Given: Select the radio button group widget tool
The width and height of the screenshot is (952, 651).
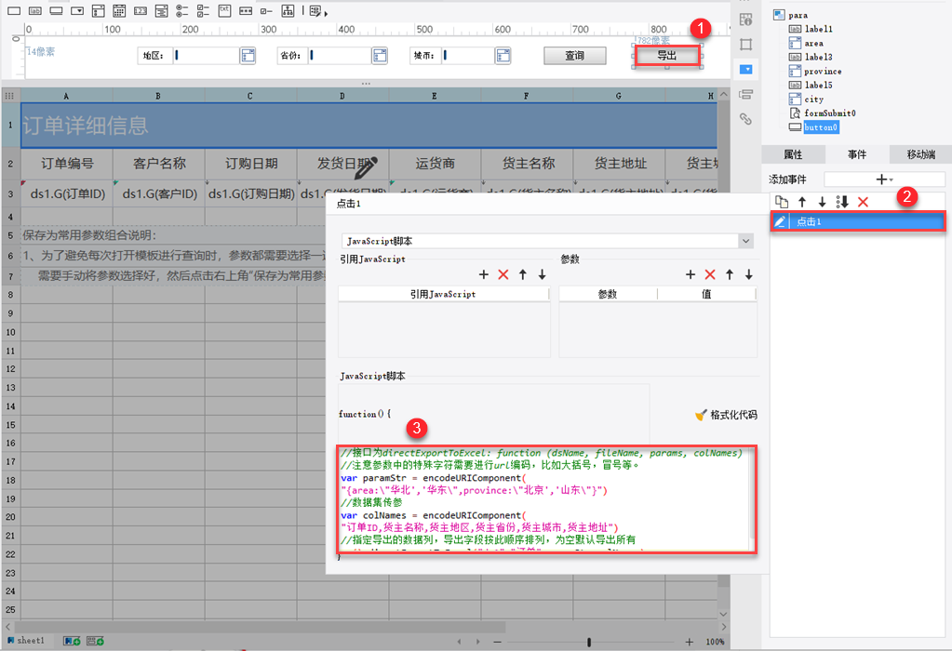Looking at the screenshot, I should tap(182, 11).
